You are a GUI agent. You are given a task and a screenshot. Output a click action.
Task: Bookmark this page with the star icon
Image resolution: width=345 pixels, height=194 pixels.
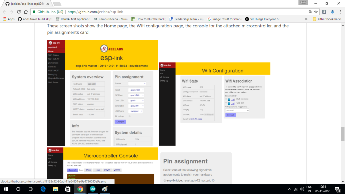click(316, 12)
